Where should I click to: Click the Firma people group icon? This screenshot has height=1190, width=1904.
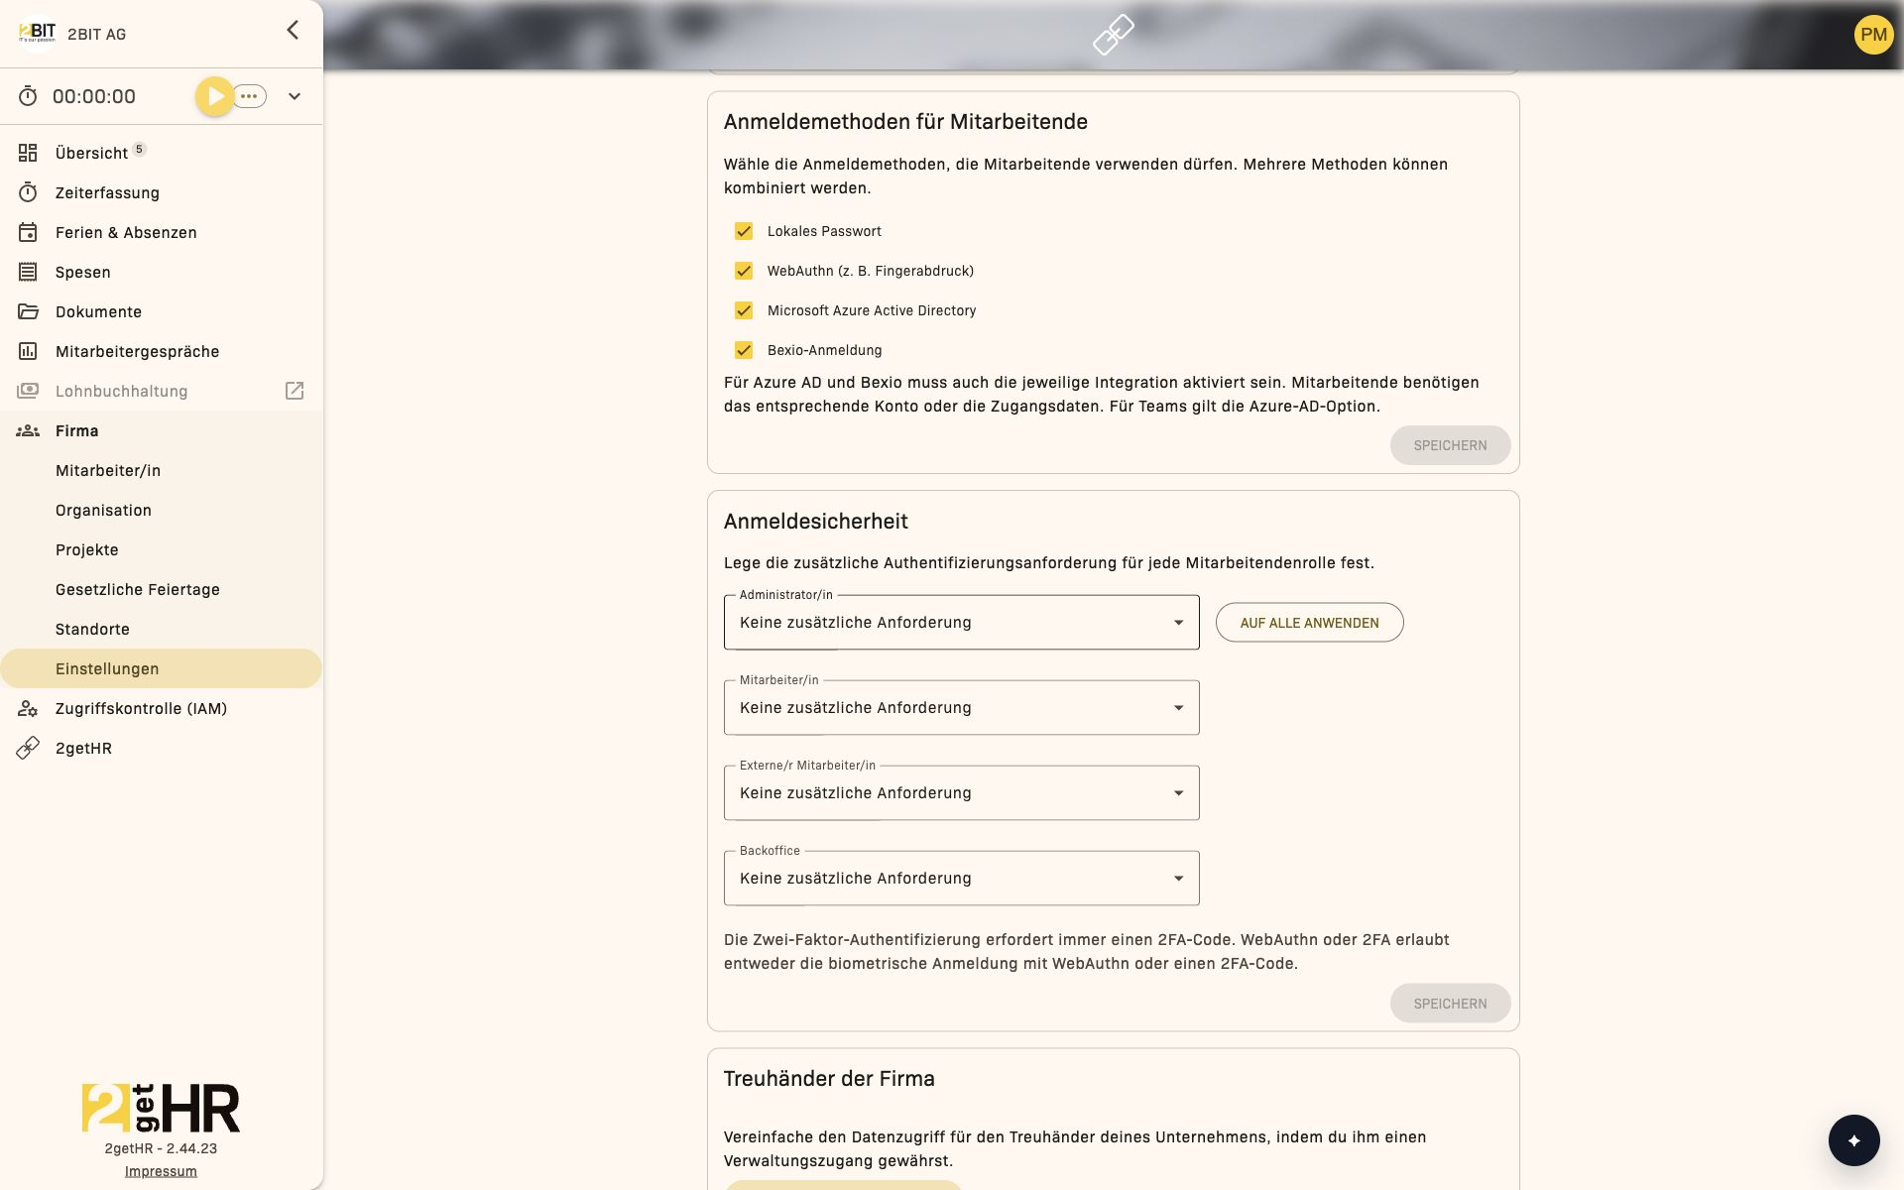[x=28, y=430]
